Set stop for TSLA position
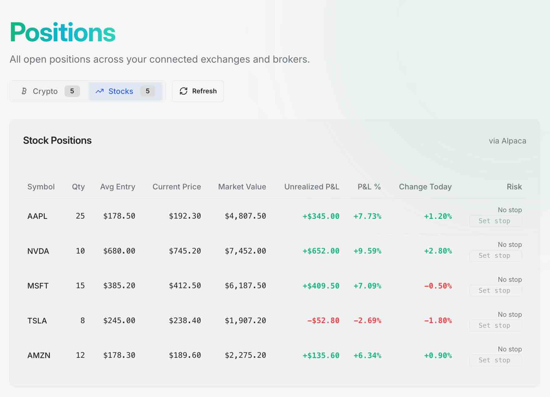Image resolution: width=550 pixels, height=397 pixels. pos(496,326)
